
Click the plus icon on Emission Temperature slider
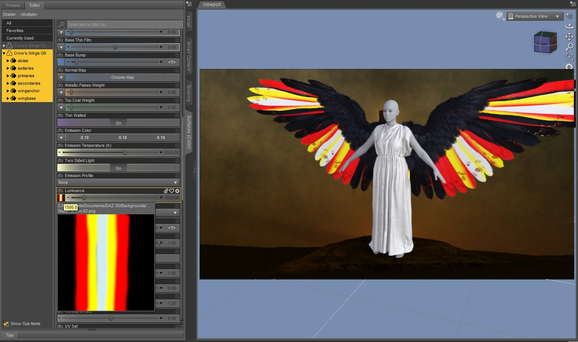[x=161, y=153]
